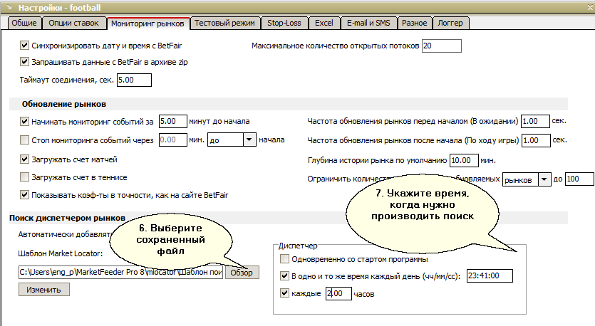The width and height of the screenshot is (595, 326).
Task: Go to E-mail и SMS tab
Action: 368,23
